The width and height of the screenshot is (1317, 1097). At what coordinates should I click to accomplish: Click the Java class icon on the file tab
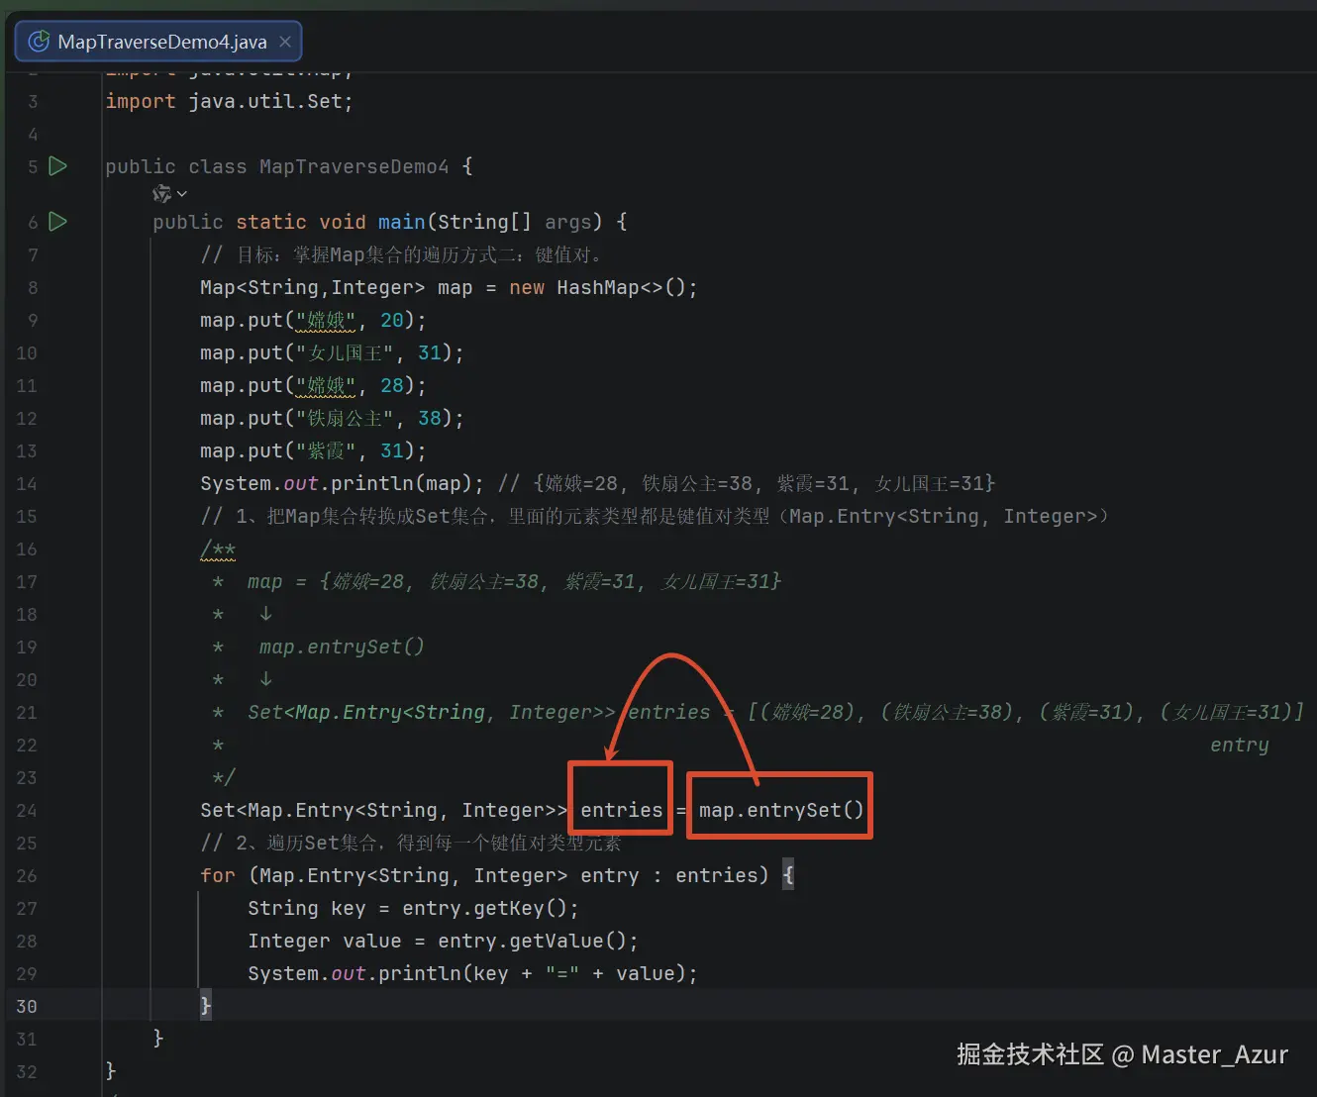coord(39,42)
